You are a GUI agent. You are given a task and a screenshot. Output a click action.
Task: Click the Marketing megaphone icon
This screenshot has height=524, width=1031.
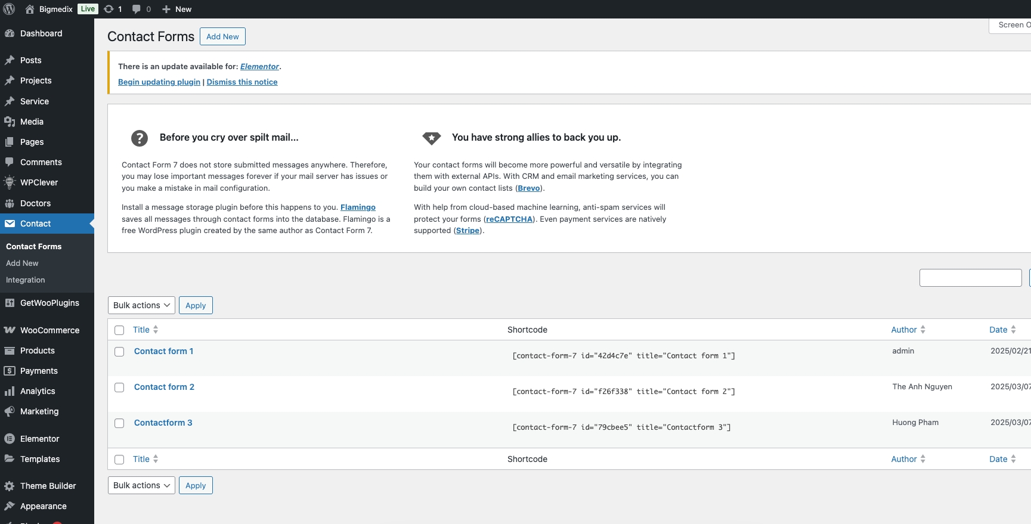click(x=10, y=411)
